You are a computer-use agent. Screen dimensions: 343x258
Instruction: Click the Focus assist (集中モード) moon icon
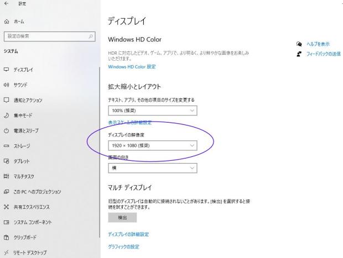(6, 115)
